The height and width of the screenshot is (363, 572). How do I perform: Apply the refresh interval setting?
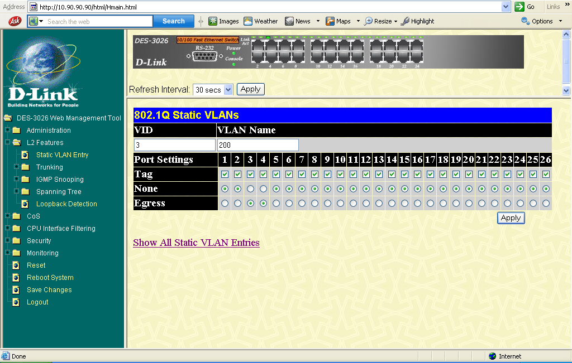tap(251, 89)
